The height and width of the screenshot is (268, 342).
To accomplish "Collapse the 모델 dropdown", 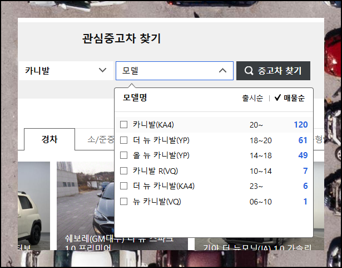I will (175, 71).
